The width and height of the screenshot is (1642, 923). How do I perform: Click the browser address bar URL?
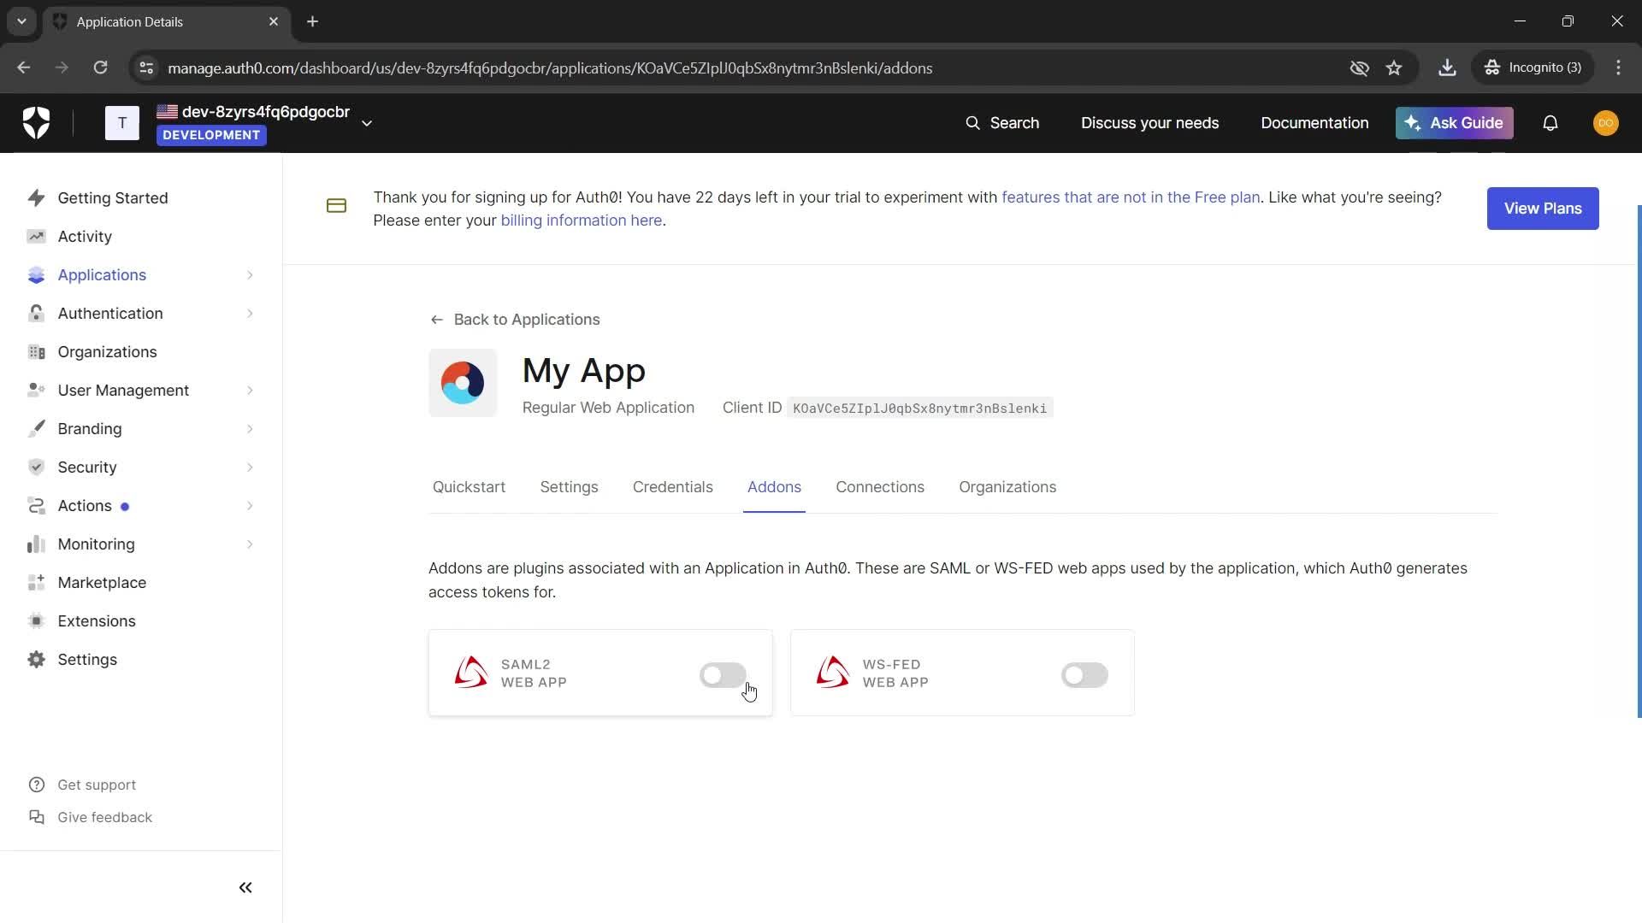pyautogui.click(x=550, y=68)
